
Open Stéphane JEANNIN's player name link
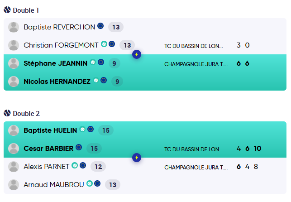point(55,63)
